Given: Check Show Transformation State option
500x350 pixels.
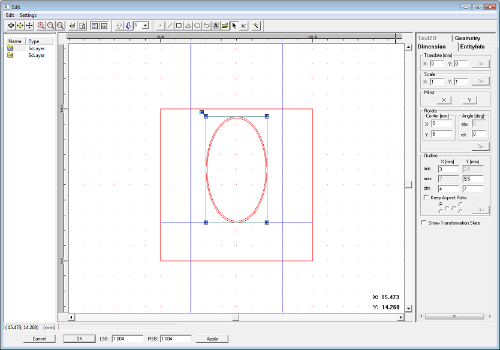Looking at the screenshot, I should pos(424,223).
